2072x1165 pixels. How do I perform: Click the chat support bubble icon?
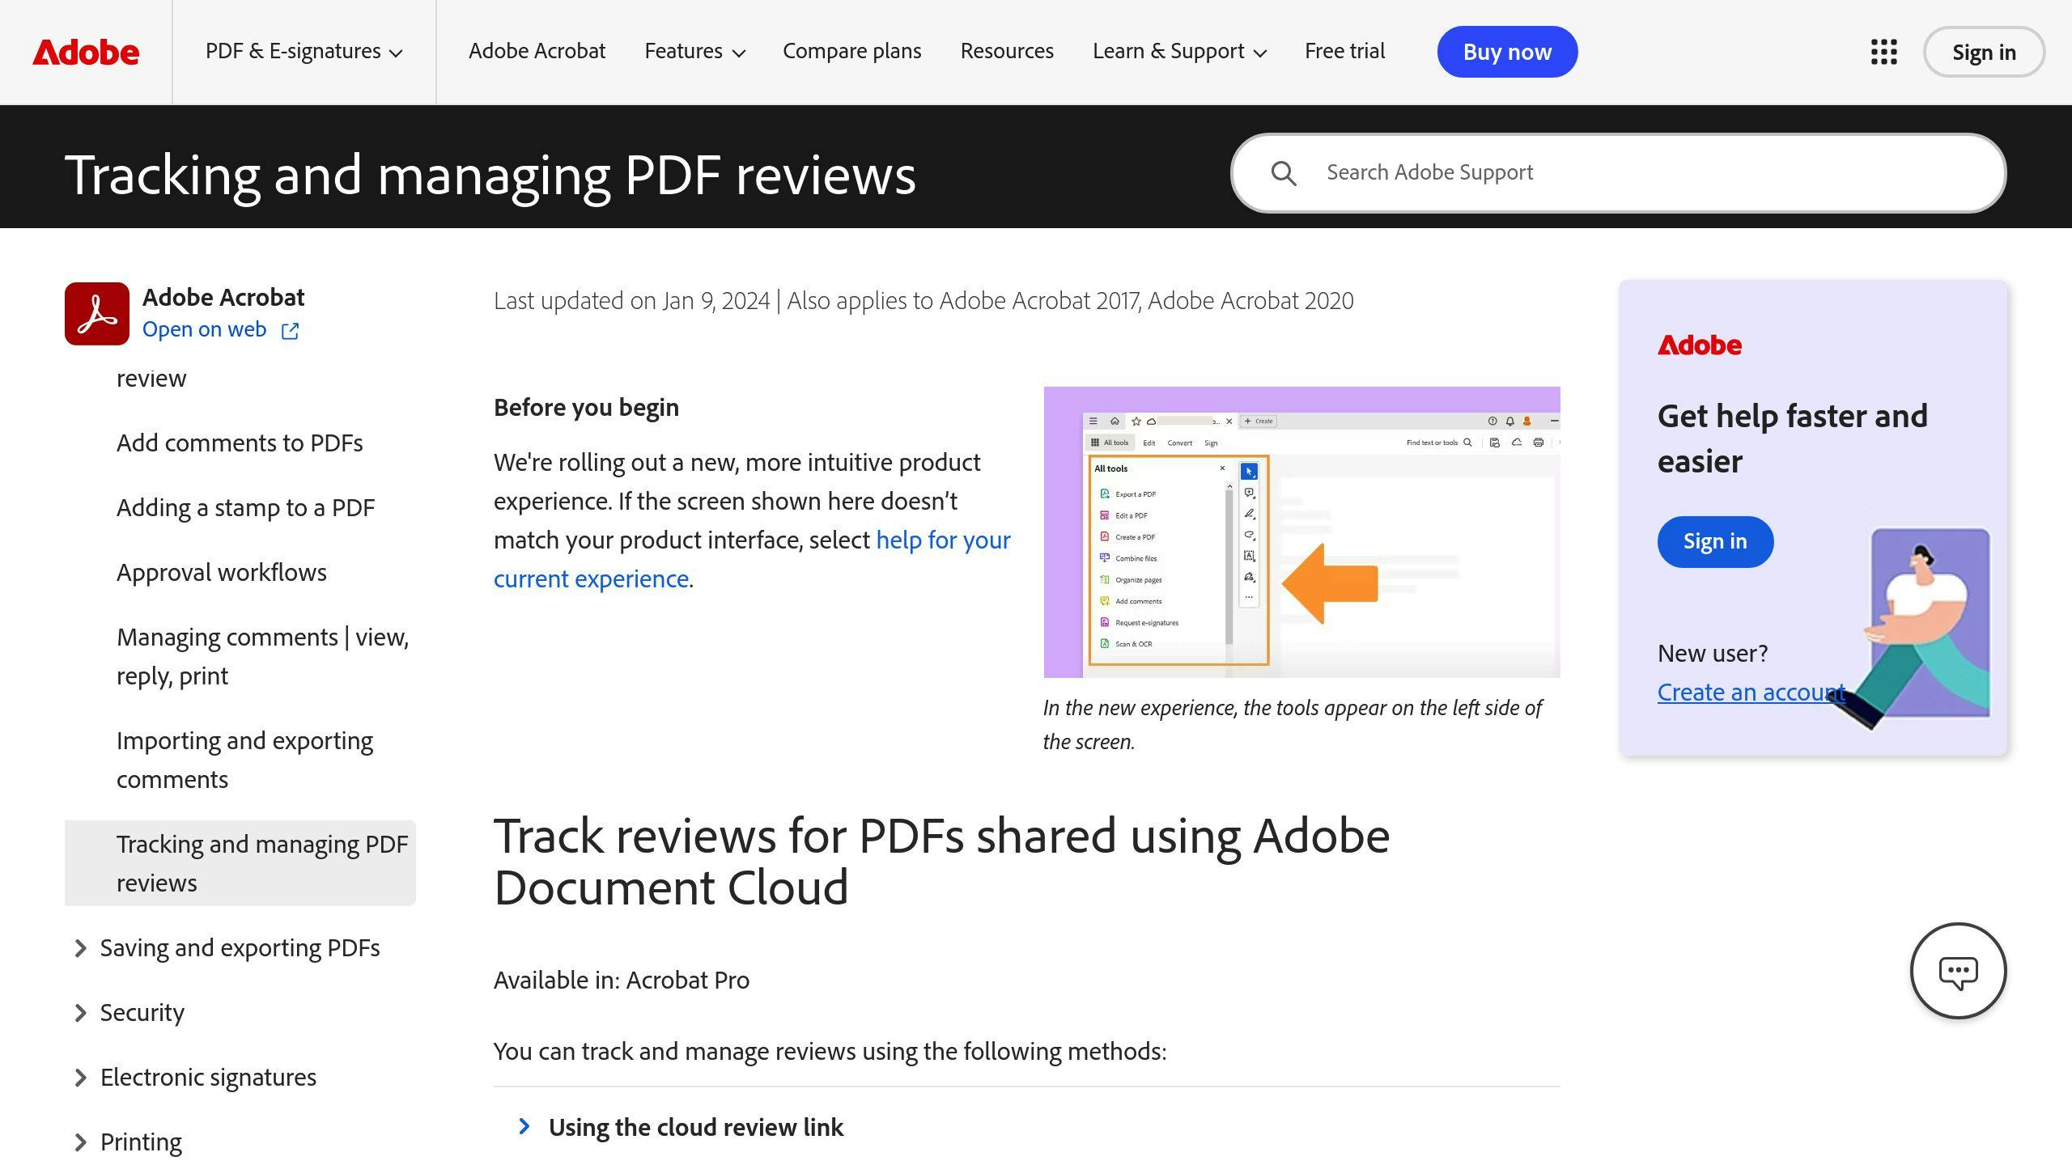coord(1958,970)
